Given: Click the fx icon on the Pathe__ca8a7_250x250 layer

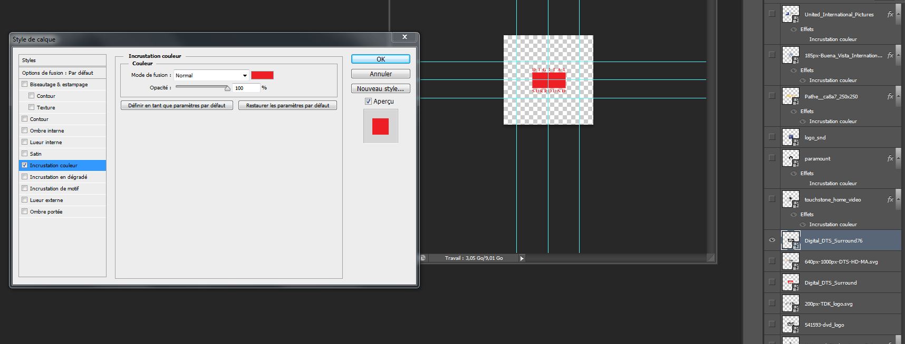Looking at the screenshot, I should coord(890,97).
